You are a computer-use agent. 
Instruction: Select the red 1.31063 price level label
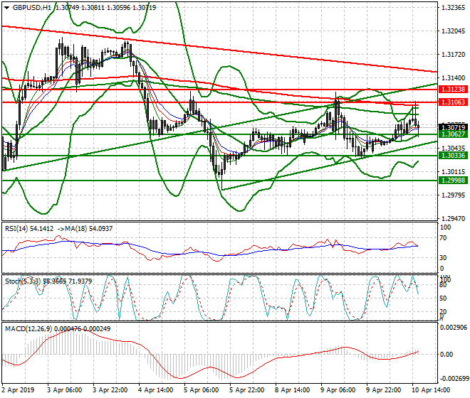coord(453,102)
